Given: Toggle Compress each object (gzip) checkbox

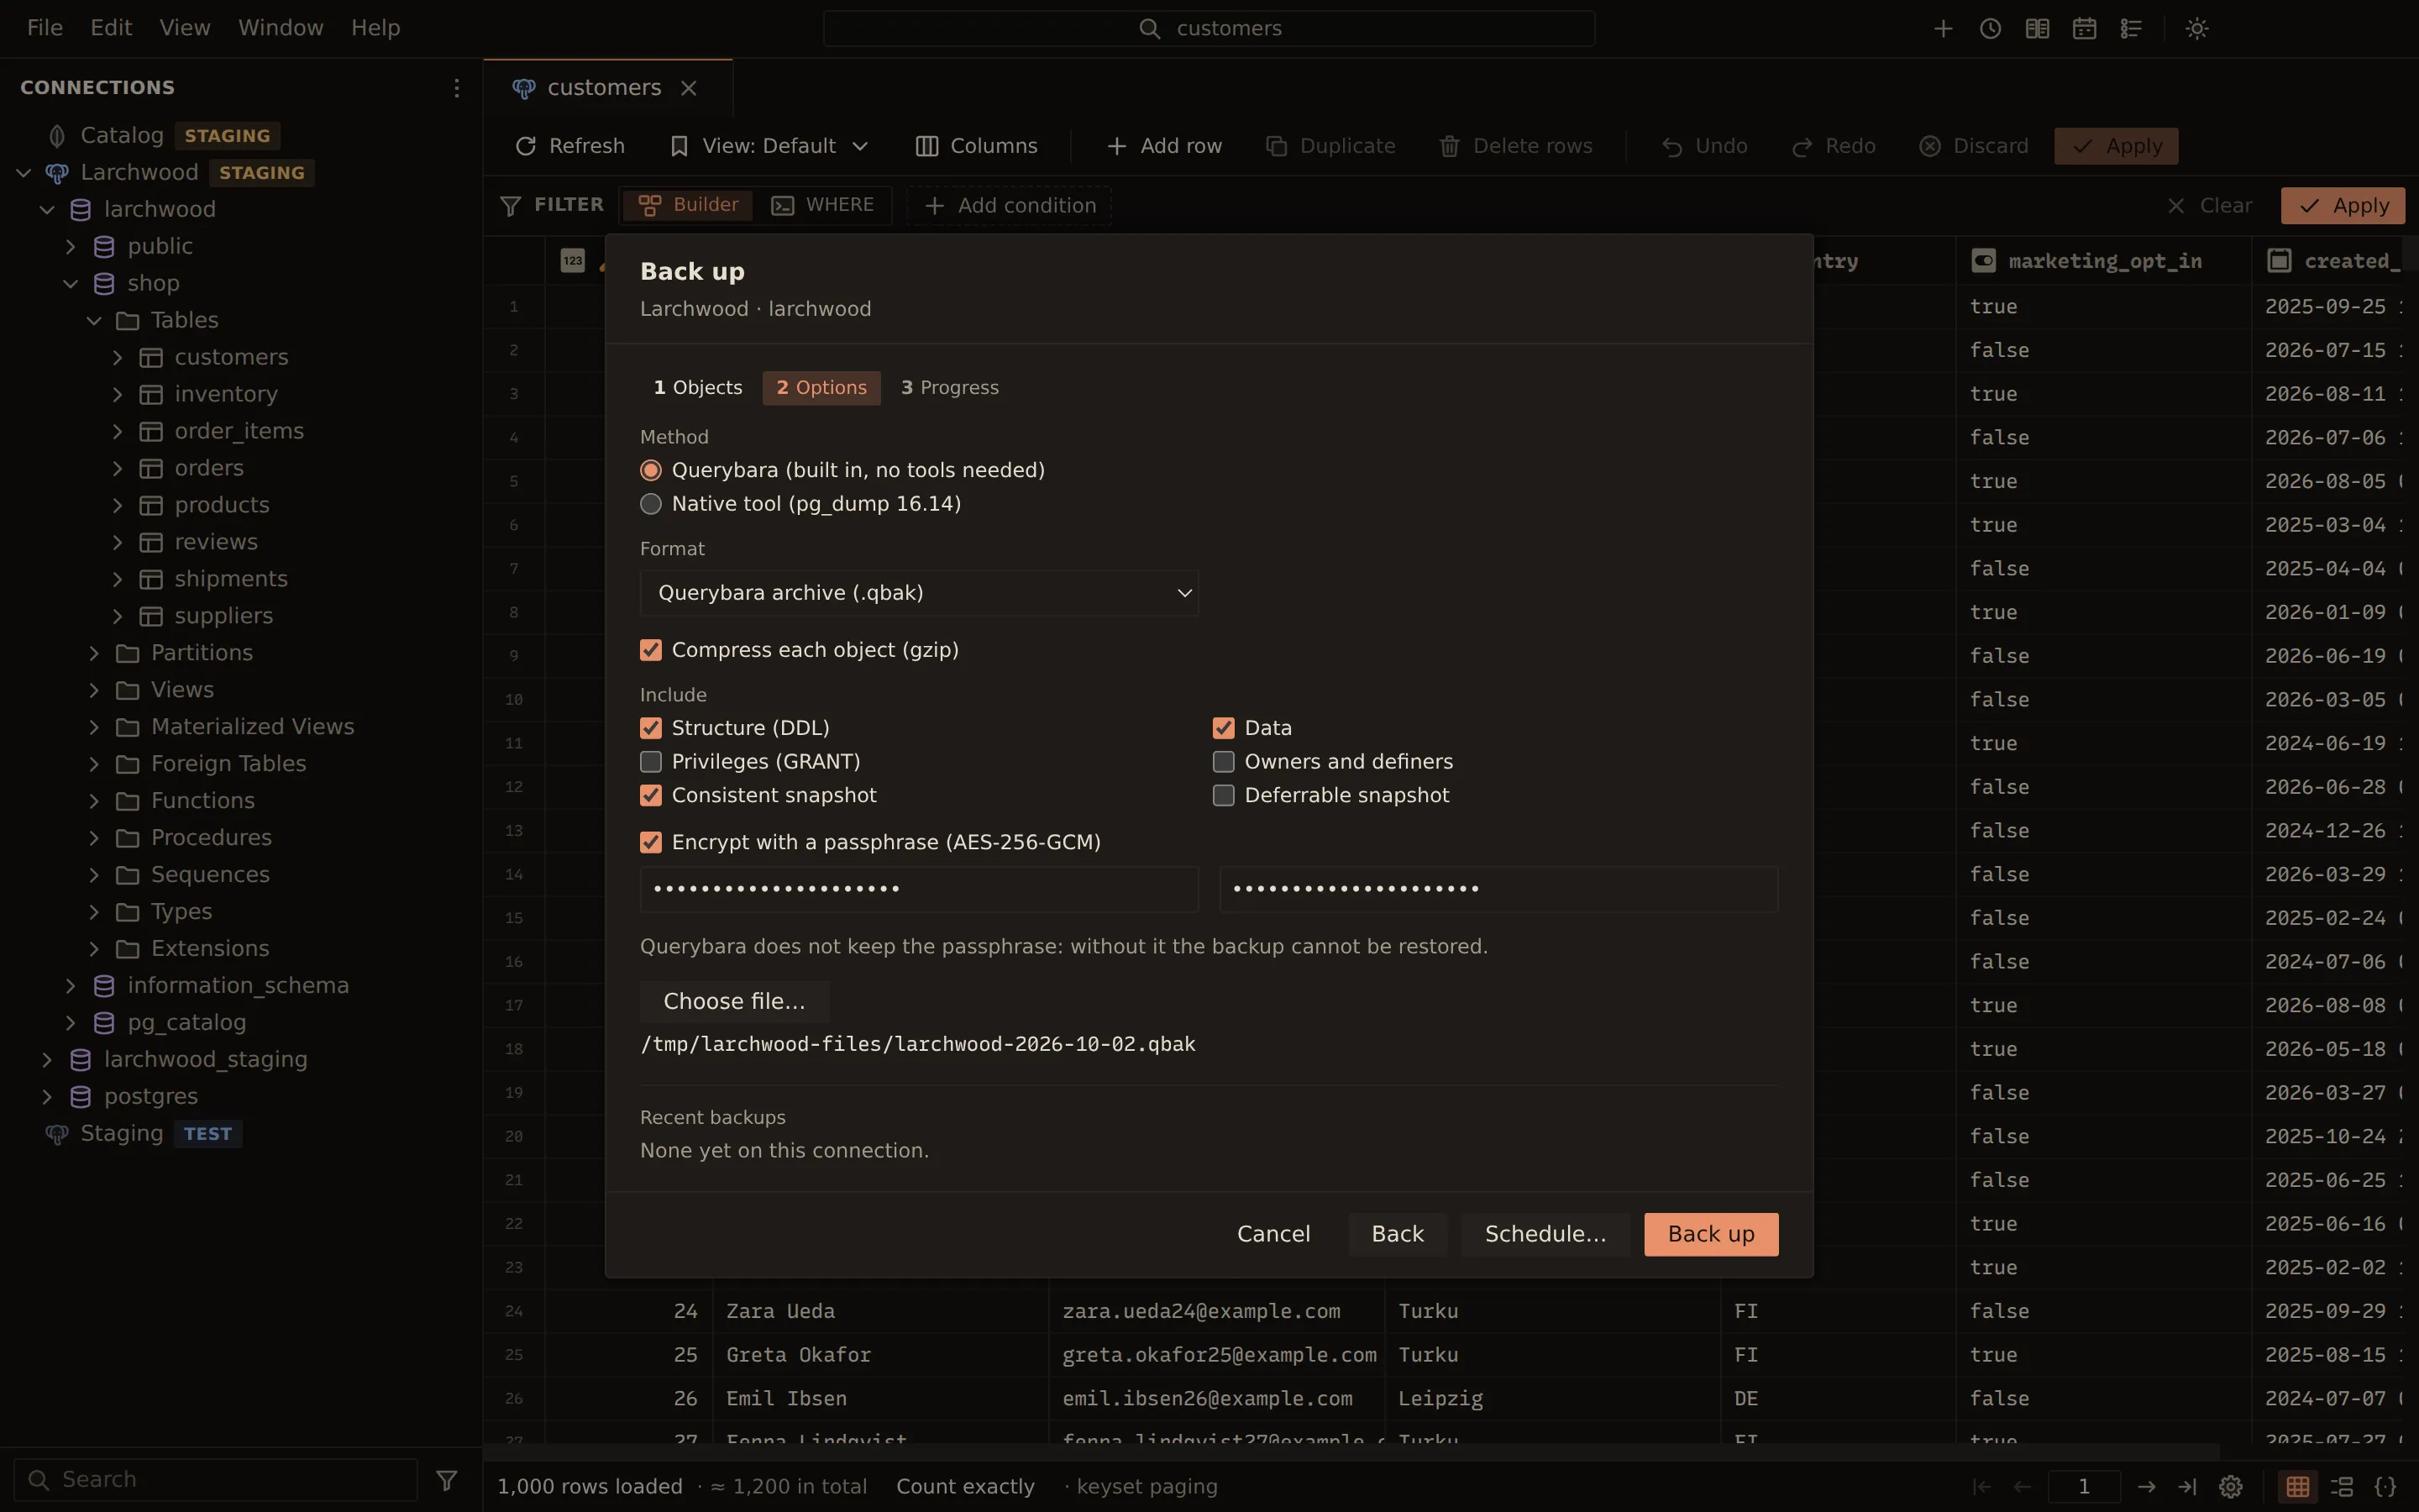Looking at the screenshot, I should coord(651,650).
